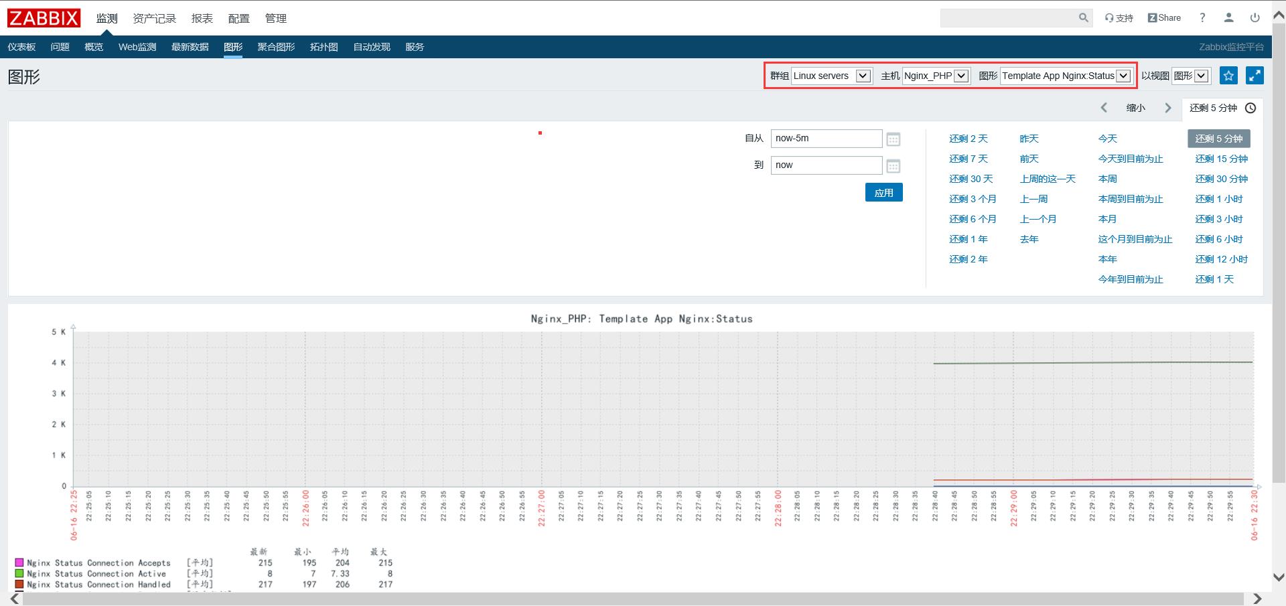Open the support headset link
This screenshot has height=606, width=1286.
(x=1119, y=18)
